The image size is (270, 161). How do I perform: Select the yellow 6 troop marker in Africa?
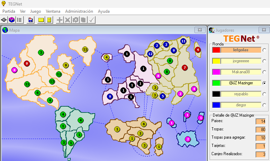tap(143, 124)
